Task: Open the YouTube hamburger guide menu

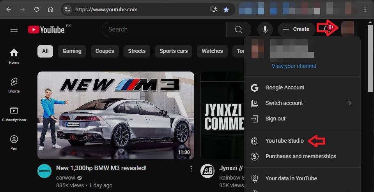Action: click(14, 29)
